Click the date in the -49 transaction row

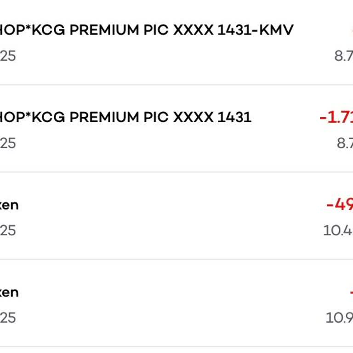click(7, 230)
